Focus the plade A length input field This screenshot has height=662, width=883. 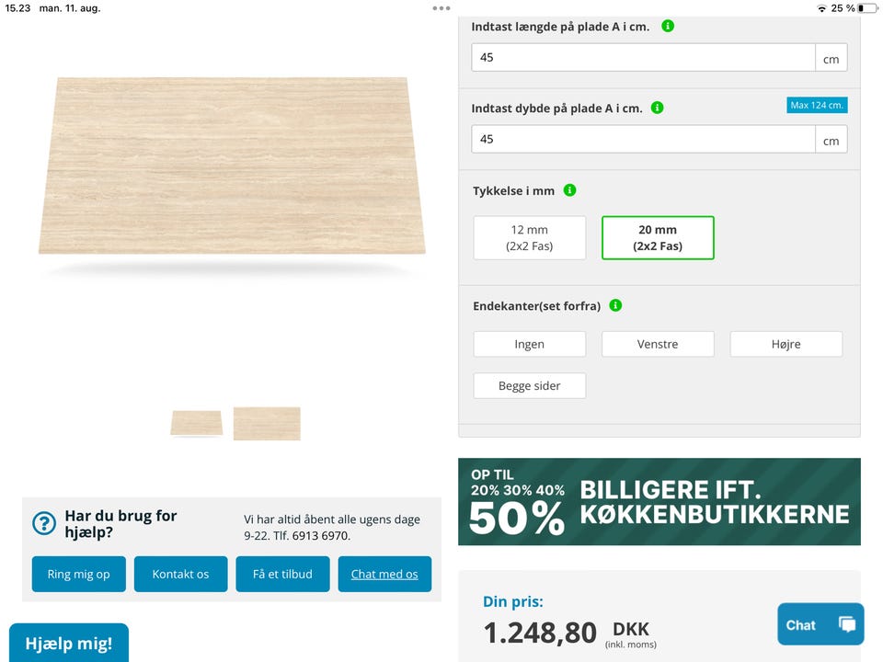click(643, 57)
